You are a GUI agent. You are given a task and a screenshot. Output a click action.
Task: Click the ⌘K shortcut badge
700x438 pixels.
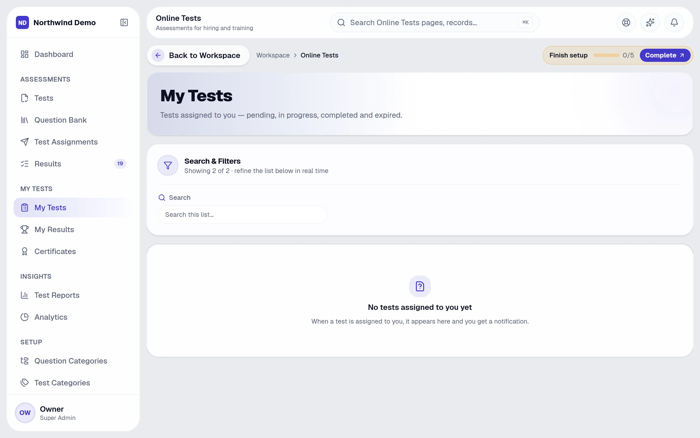(525, 22)
